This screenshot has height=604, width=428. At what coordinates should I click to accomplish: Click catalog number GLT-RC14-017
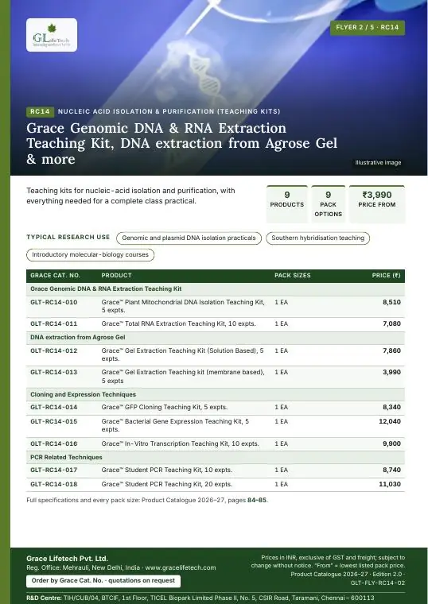click(x=53, y=470)
